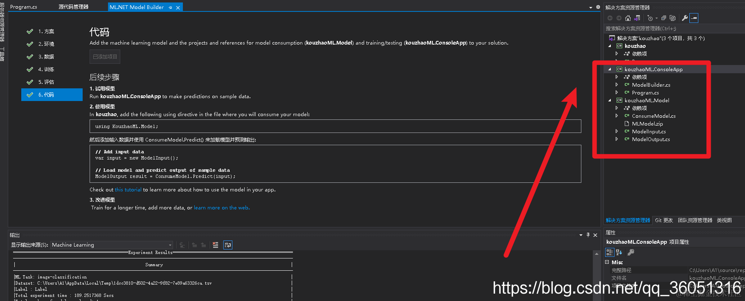Pin the Output panel with the pushpin icon

(588, 235)
